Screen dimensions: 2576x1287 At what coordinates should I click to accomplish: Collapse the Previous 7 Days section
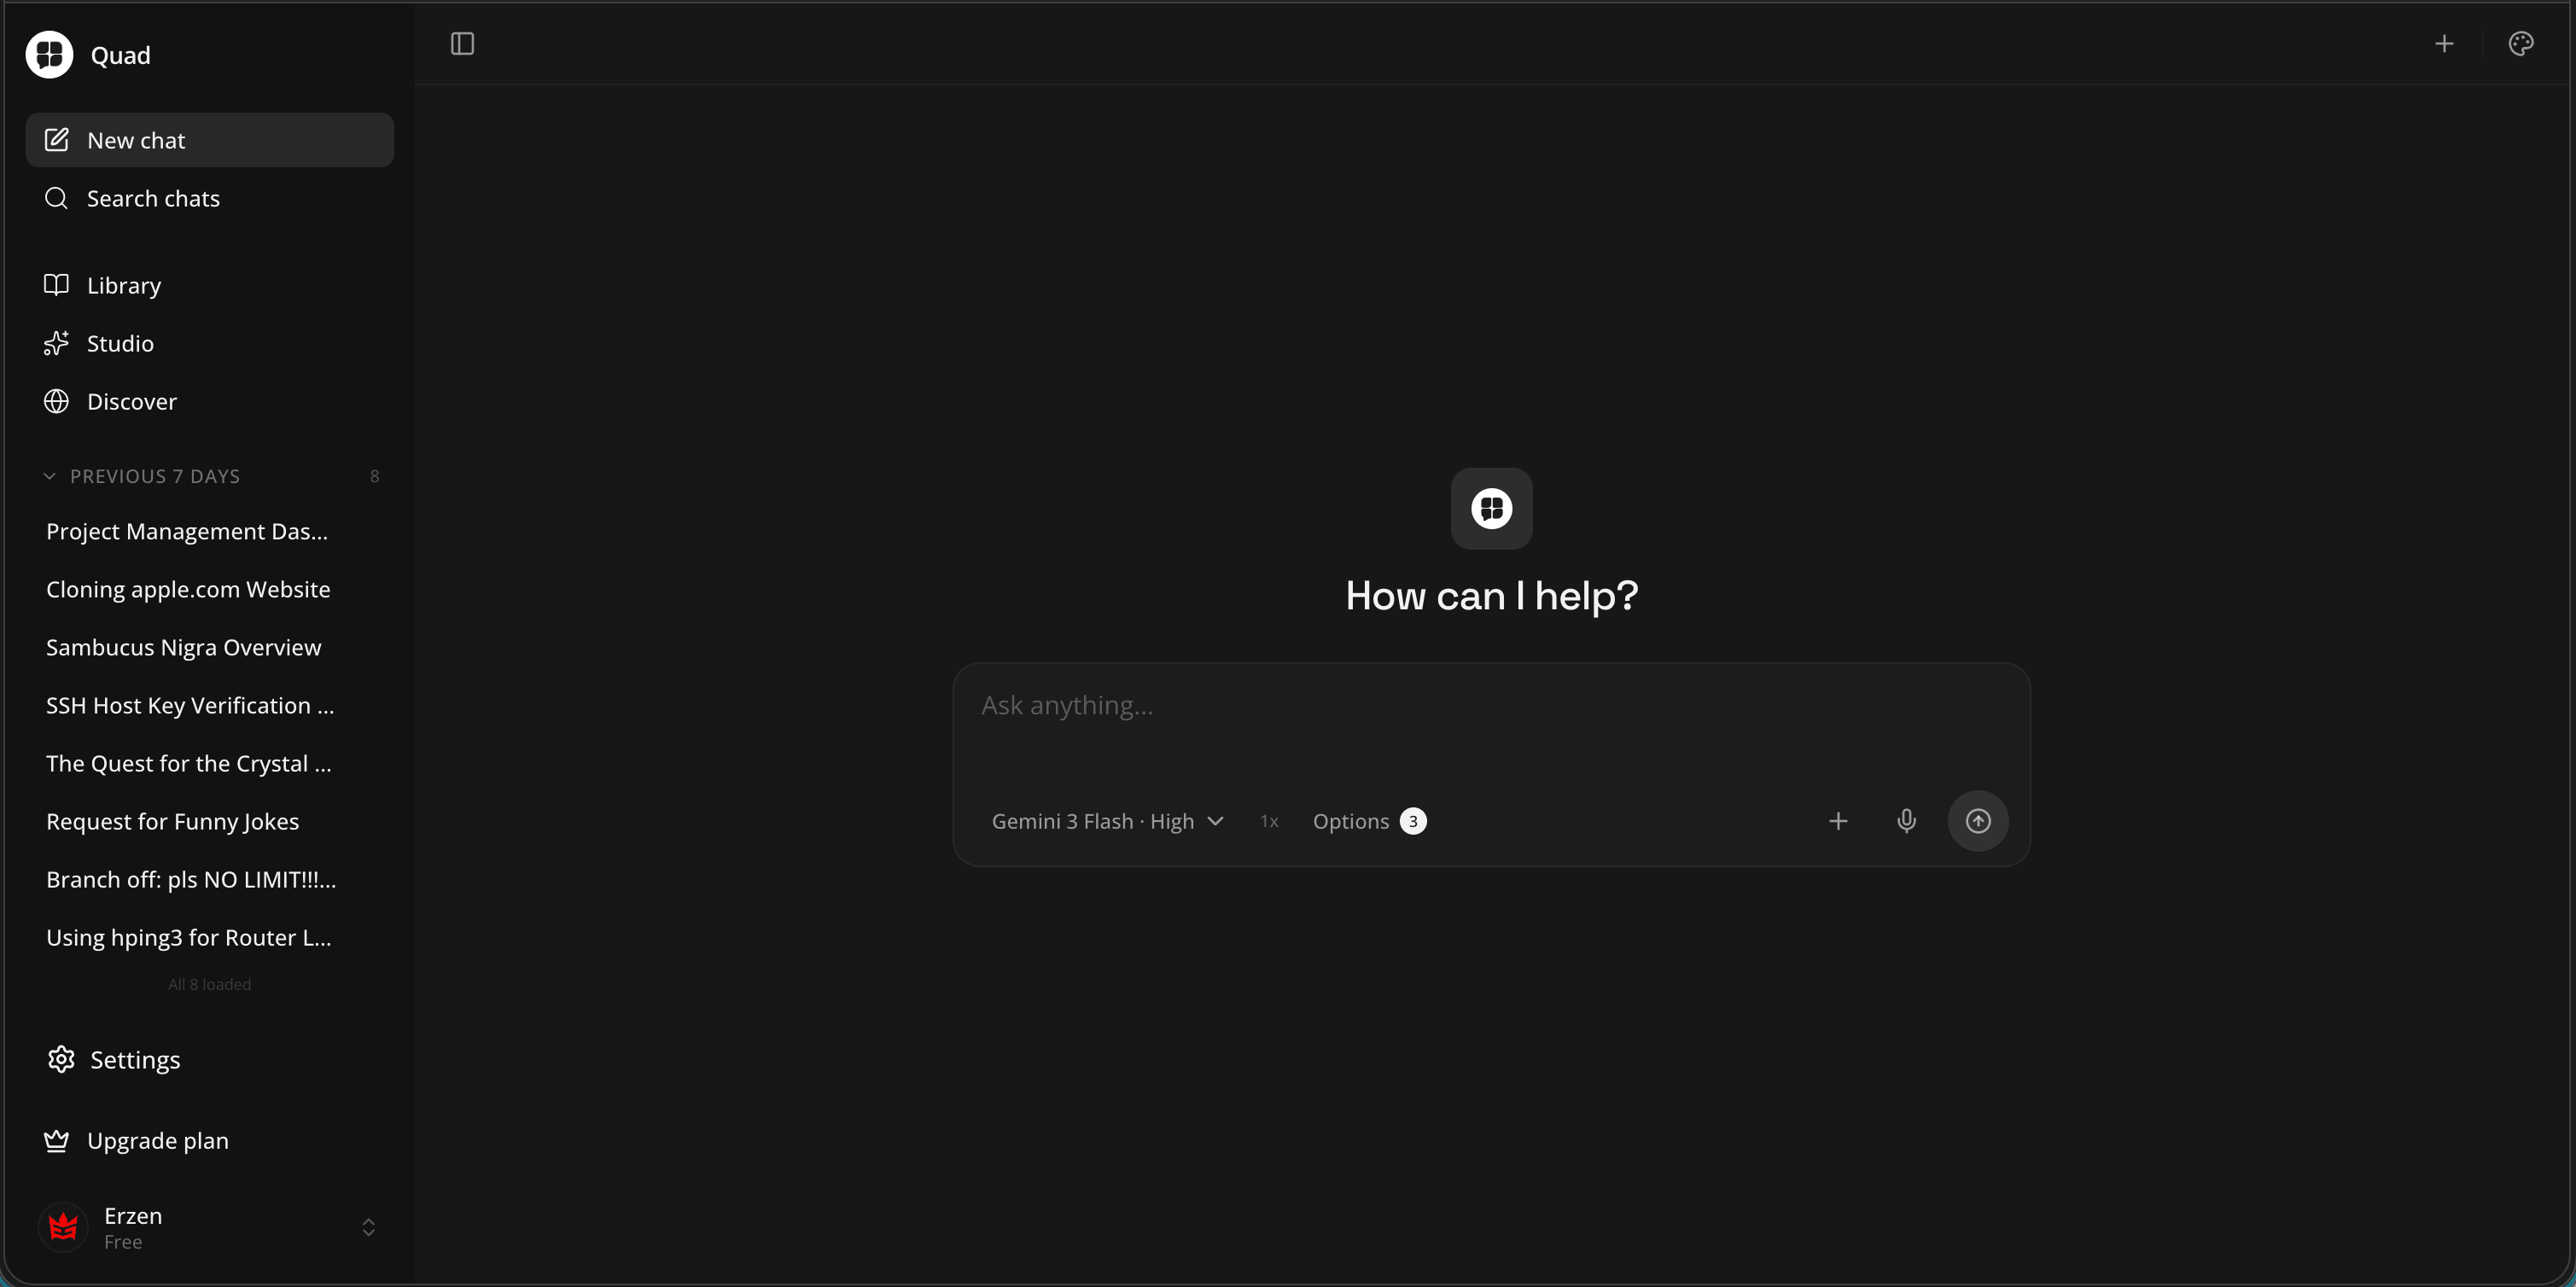[50, 476]
